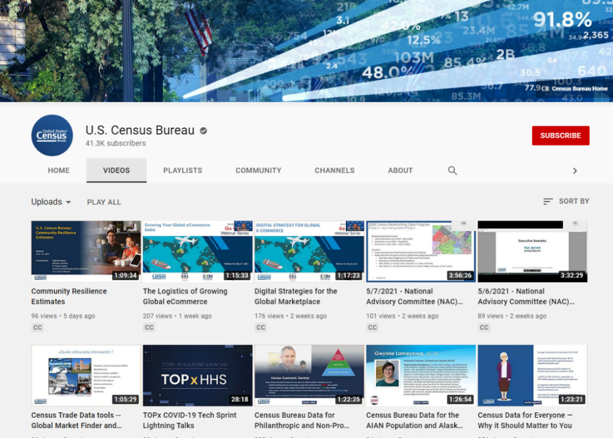The image size is (613, 438).
Task: Click the CC badge under Digital Strategies video
Action: (x=261, y=327)
